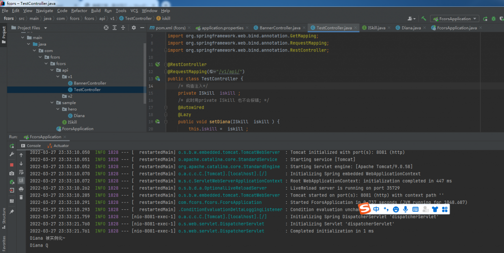504x253 pixels.
Task: Collapse the main folder in tree
Action: [x=23, y=37]
